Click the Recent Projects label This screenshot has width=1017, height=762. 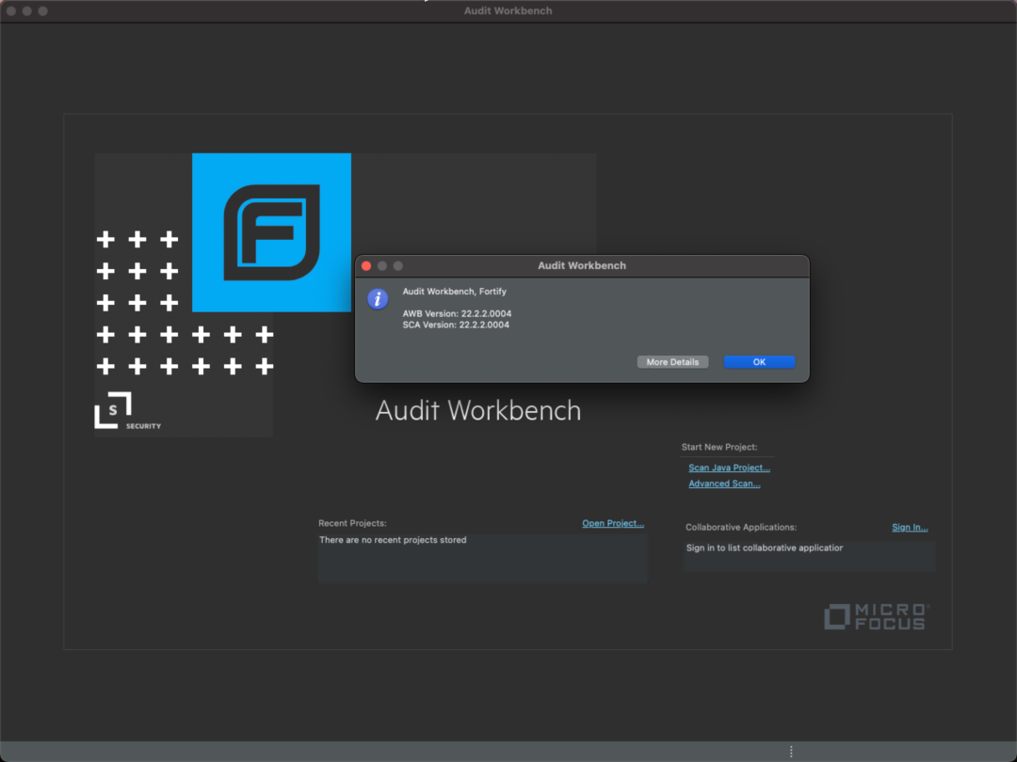coord(352,523)
